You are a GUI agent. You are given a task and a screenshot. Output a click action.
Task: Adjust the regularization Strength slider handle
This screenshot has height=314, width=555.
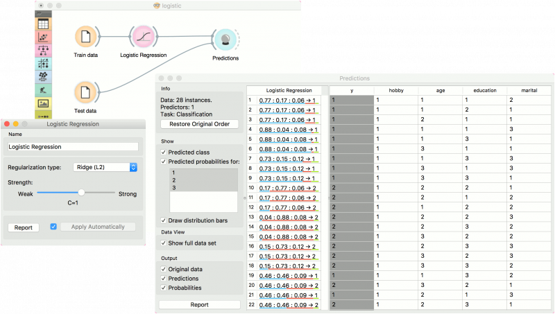[81, 192]
